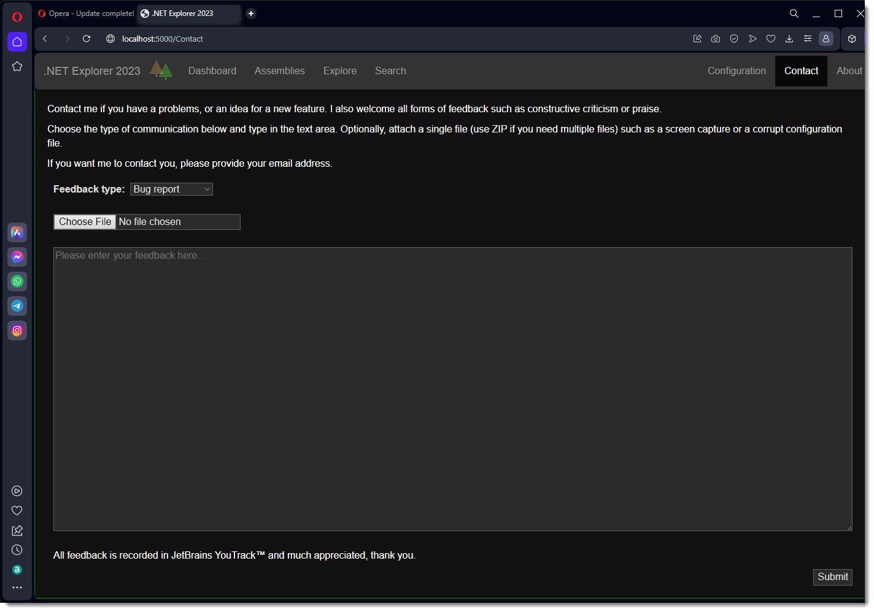Open the Opera main menu logo
Screen dimensions: 874x612
pyautogui.click(x=17, y=17)
